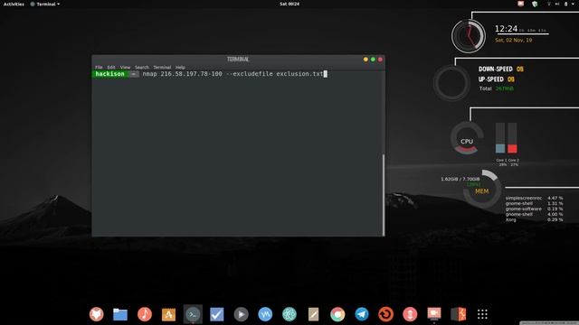Click the 'hackison' prompt label

click(x=109, y=74)
